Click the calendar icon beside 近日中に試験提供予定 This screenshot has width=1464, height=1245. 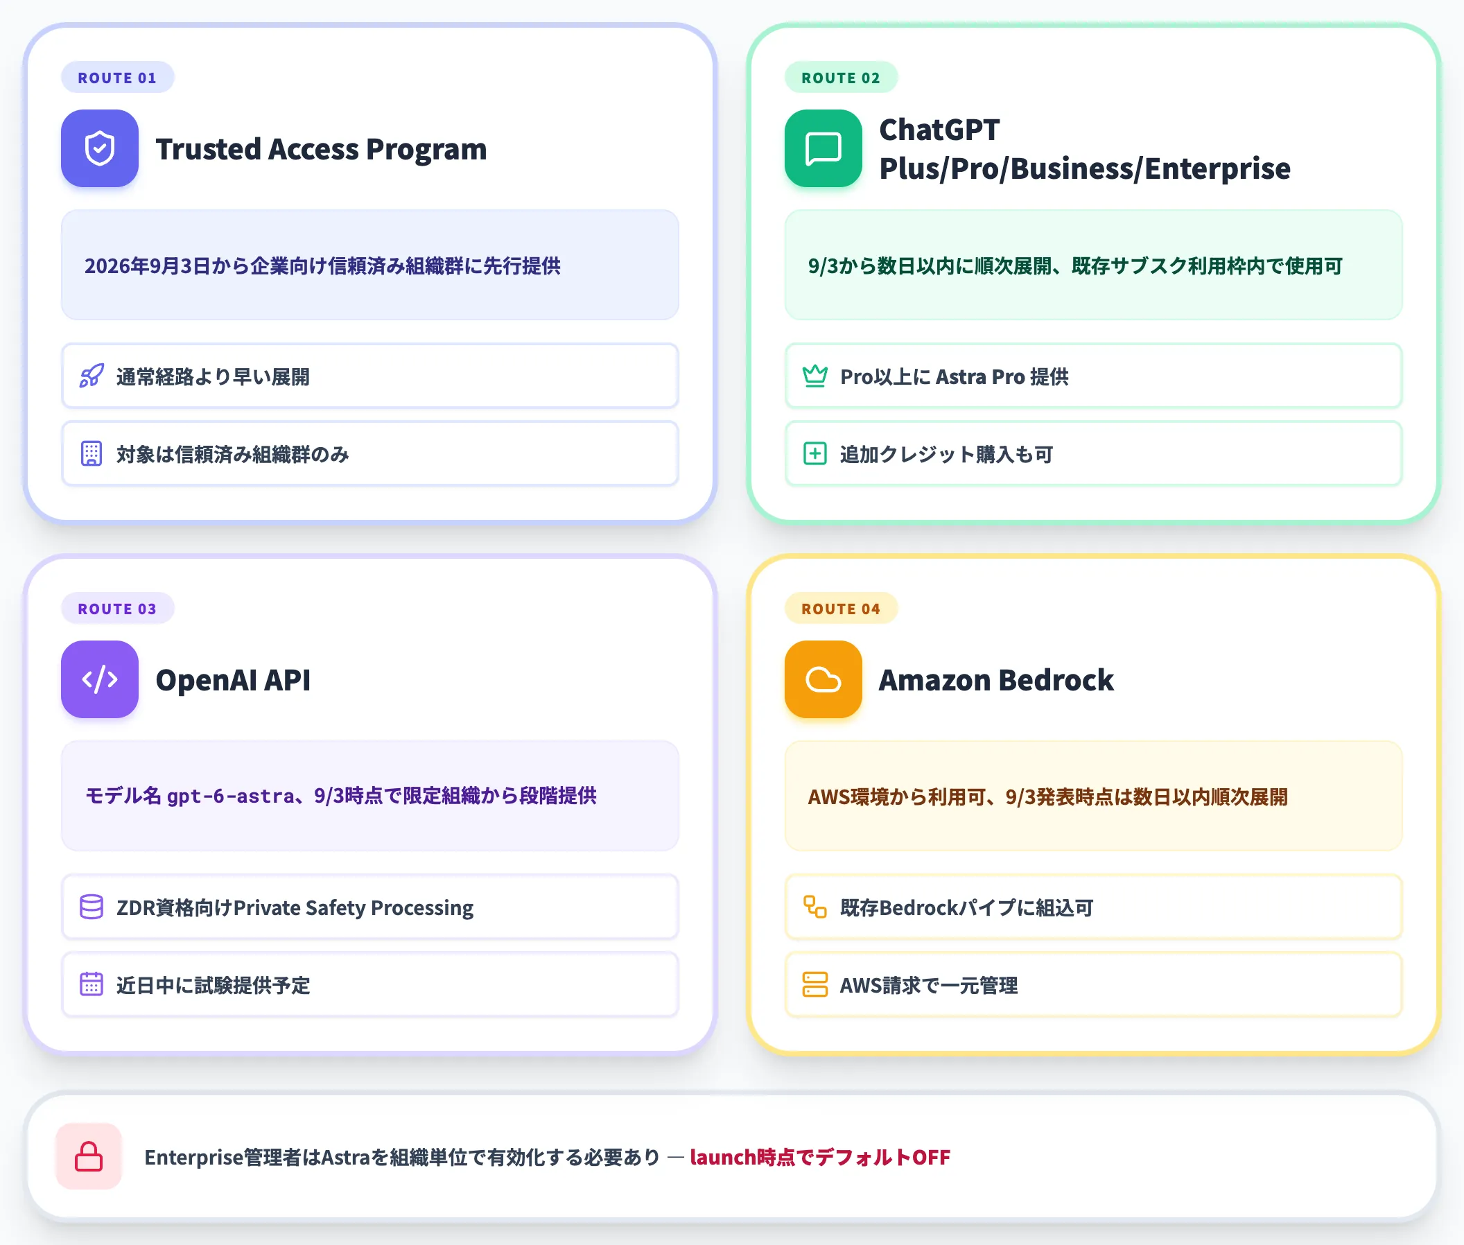pos(91,984)
